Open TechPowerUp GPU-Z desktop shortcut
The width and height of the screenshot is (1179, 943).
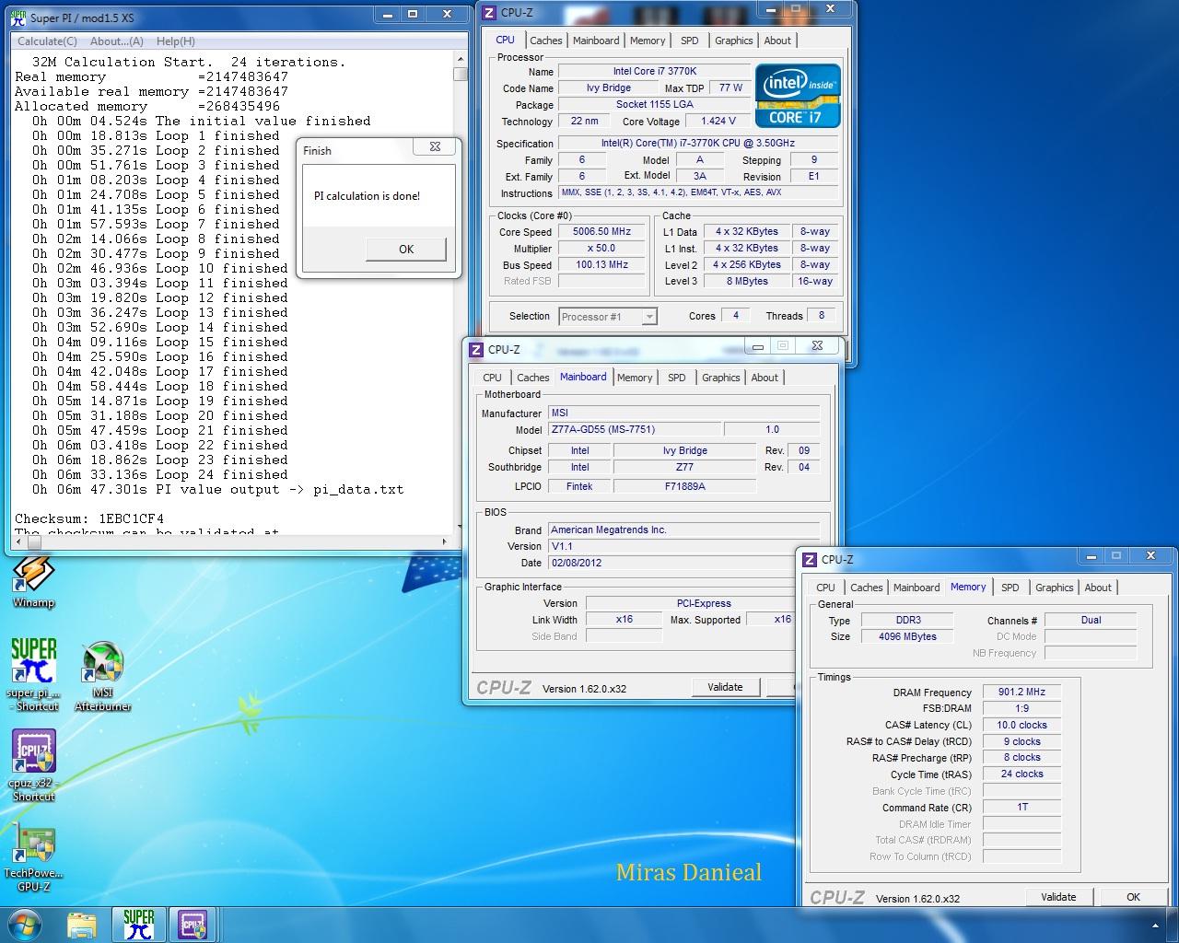tap(34, 857)
